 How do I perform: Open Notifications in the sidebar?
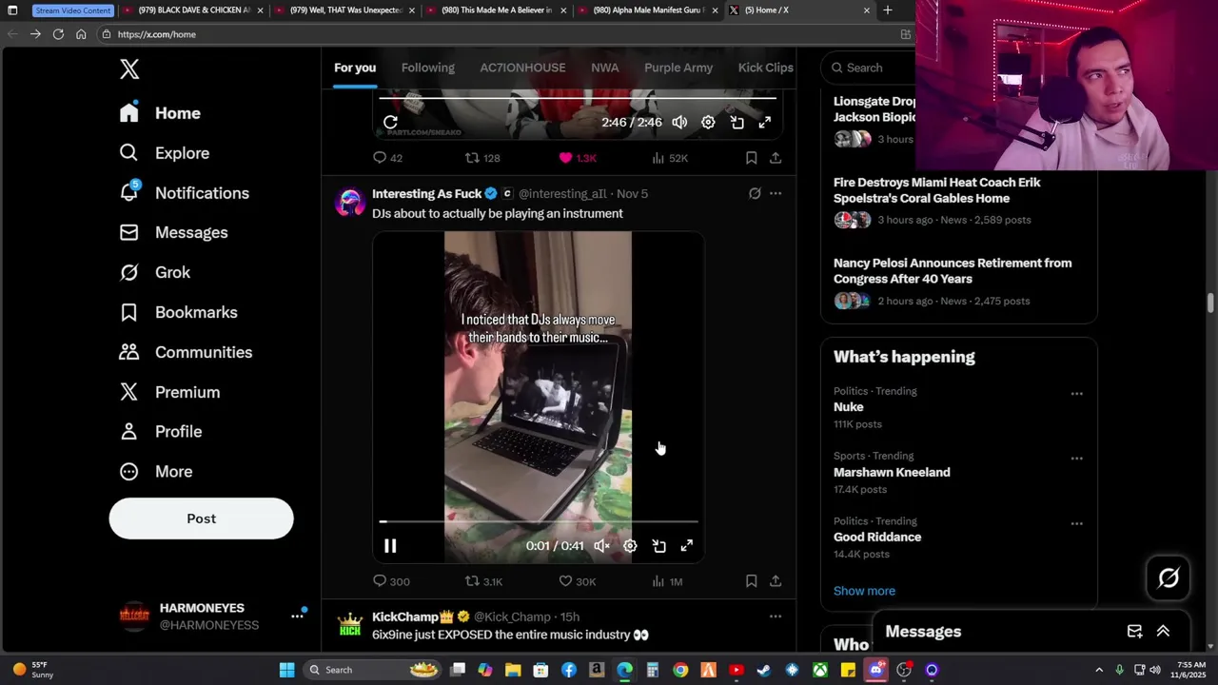(184, 193)
